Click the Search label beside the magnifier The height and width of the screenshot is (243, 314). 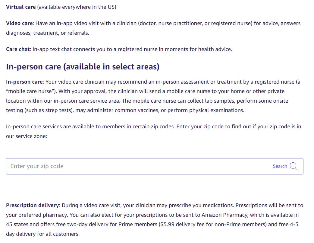[280, 166]
